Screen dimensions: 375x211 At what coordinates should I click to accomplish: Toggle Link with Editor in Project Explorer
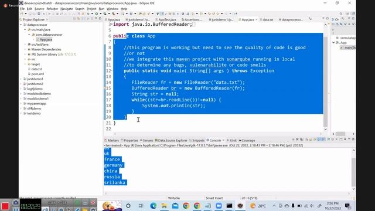pos(79,19)
